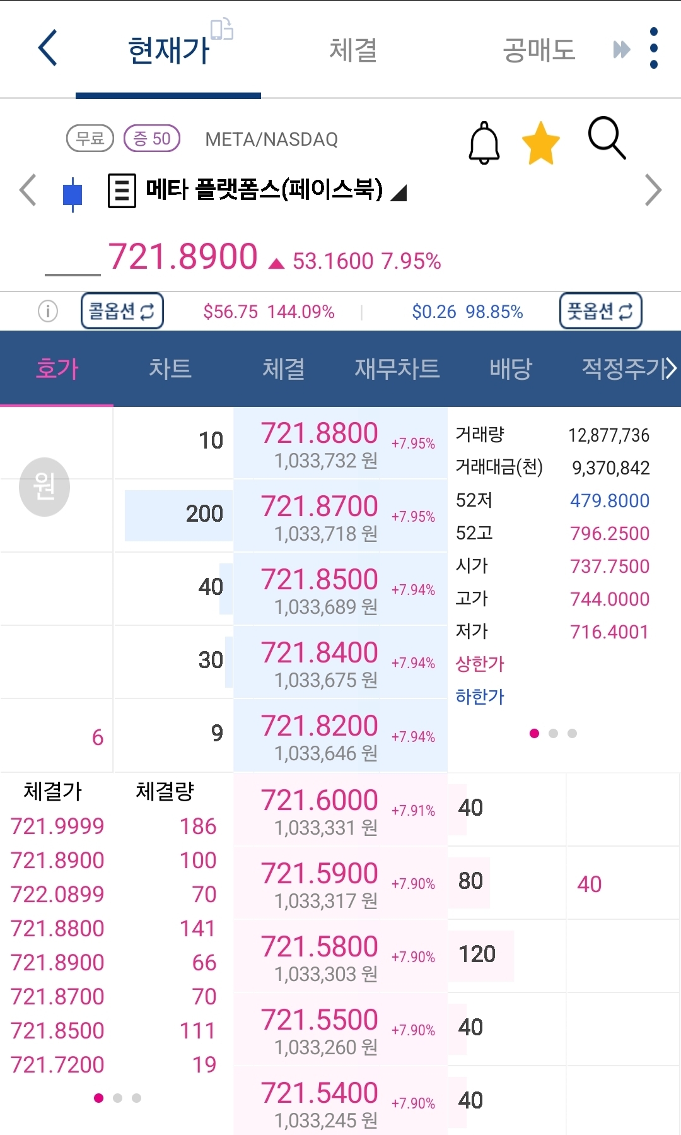Select the 721.8800 ask price row
The height and width of the screenshot is (1135, 681).
[340, 444]
